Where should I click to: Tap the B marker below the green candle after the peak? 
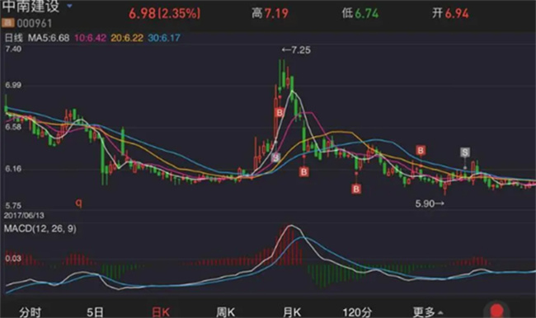[x=304, y=171]
